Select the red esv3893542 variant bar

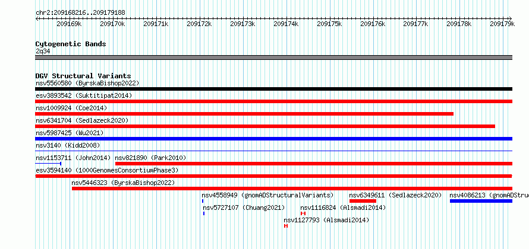point(273,101)
